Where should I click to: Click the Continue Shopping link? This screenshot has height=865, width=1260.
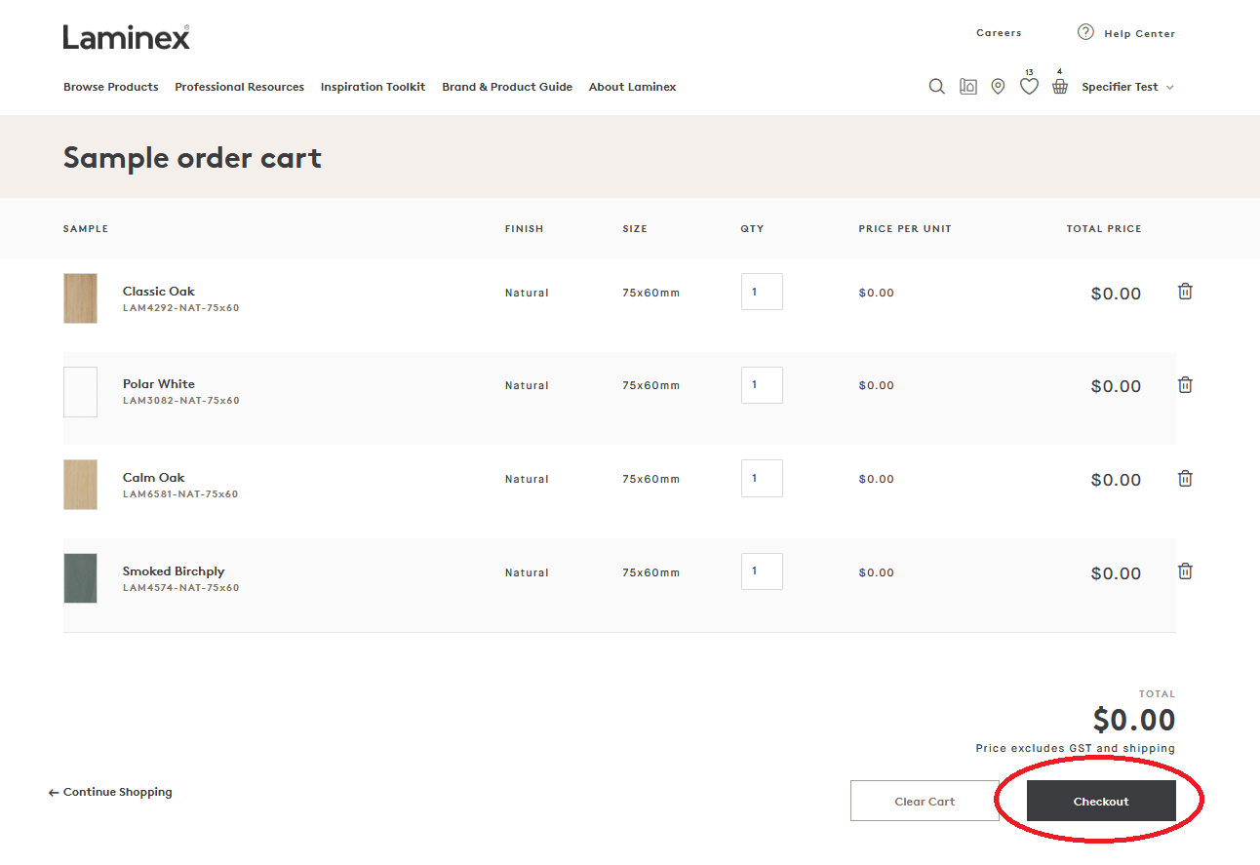[x=110, y=792]
